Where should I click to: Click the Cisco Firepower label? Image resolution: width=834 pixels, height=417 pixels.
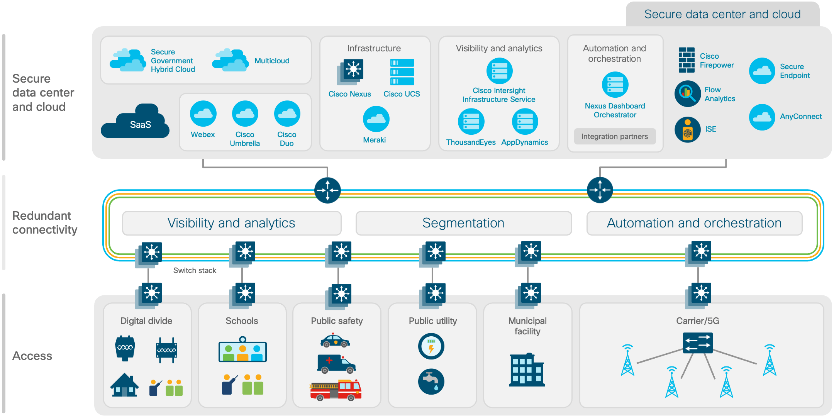(x=717, y=61)
